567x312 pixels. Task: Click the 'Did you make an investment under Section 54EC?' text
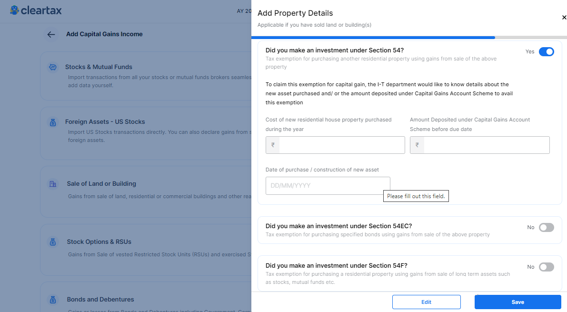[338, 226]
